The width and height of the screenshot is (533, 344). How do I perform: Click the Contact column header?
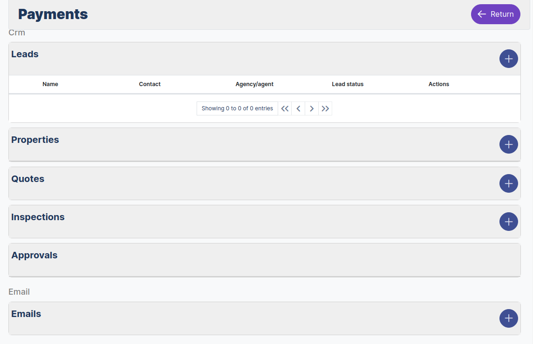[x=150, y=84]
